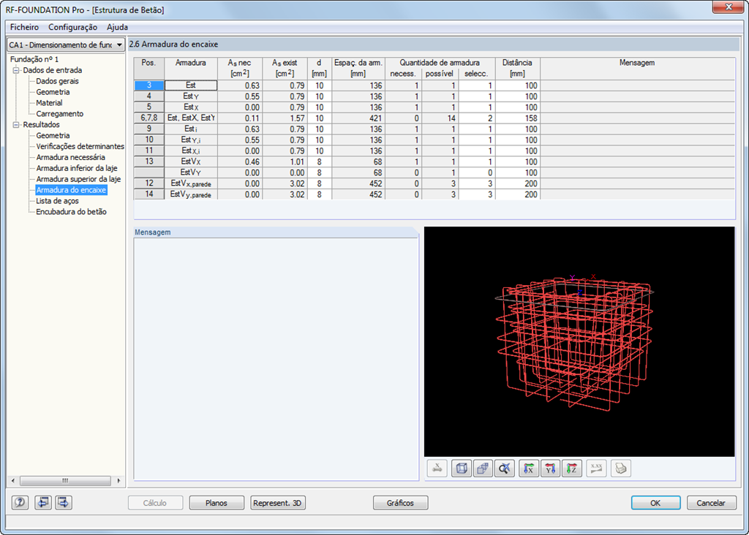Click the Cancelar button
The image size is (749, 535).
point(711,503)
